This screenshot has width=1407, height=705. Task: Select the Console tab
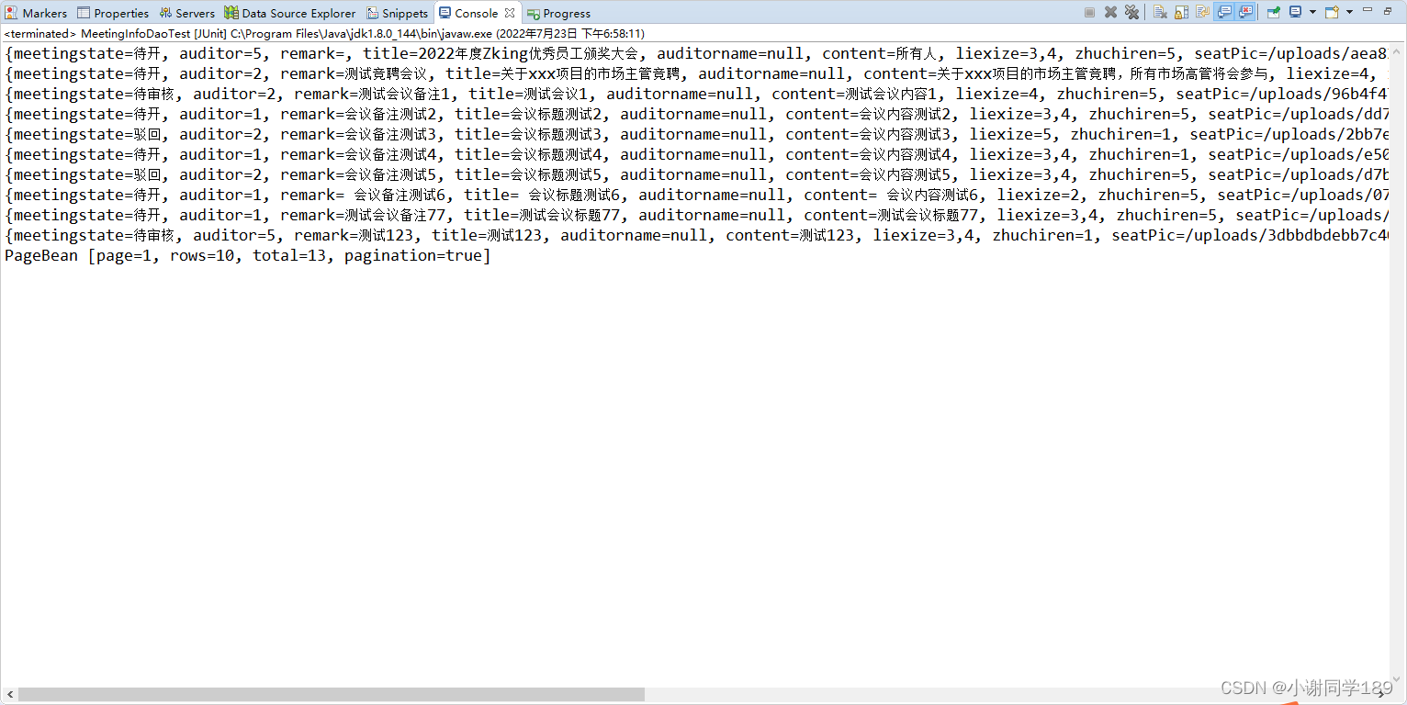476,13
